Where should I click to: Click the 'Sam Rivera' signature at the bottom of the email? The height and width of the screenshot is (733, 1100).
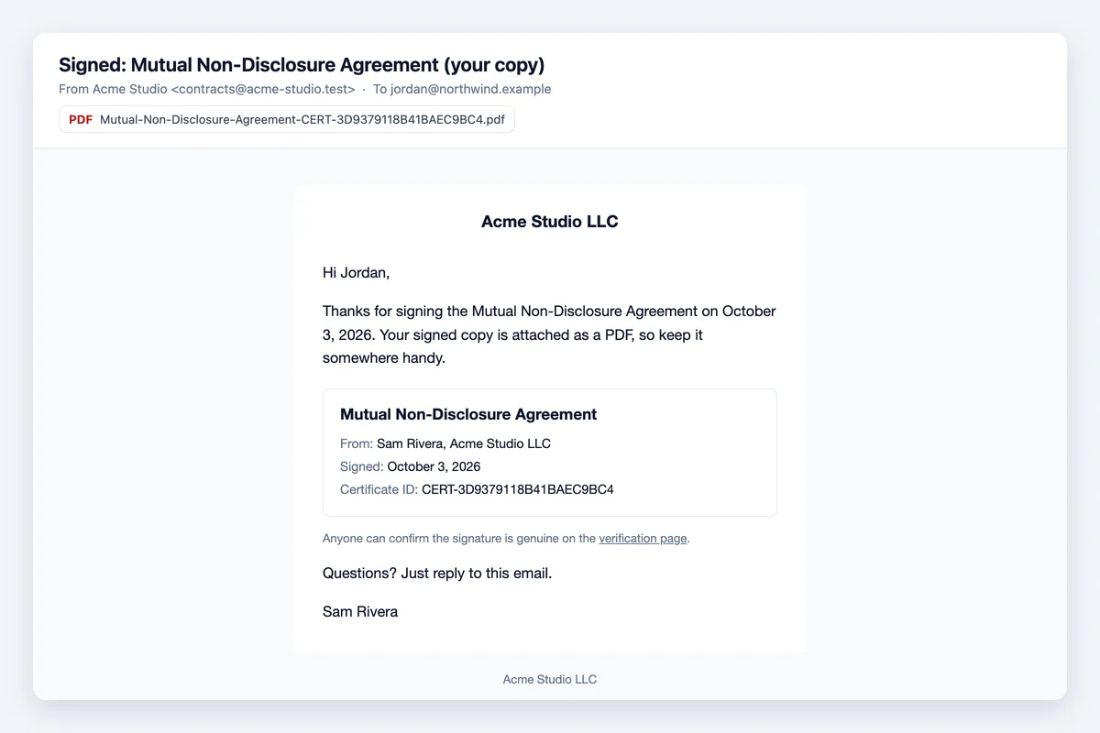360,611
